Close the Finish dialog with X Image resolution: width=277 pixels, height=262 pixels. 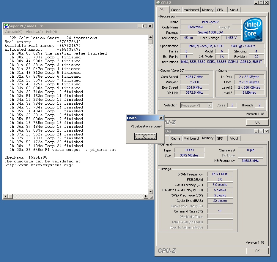161,118
